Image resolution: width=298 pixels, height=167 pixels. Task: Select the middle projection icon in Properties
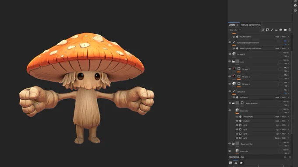pyautogui.click(x=236, y=163)
